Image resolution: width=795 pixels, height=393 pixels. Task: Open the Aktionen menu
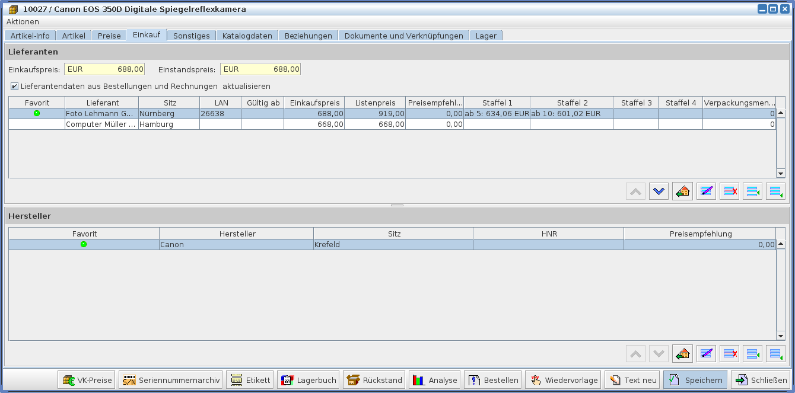click(x=23, y=21)
